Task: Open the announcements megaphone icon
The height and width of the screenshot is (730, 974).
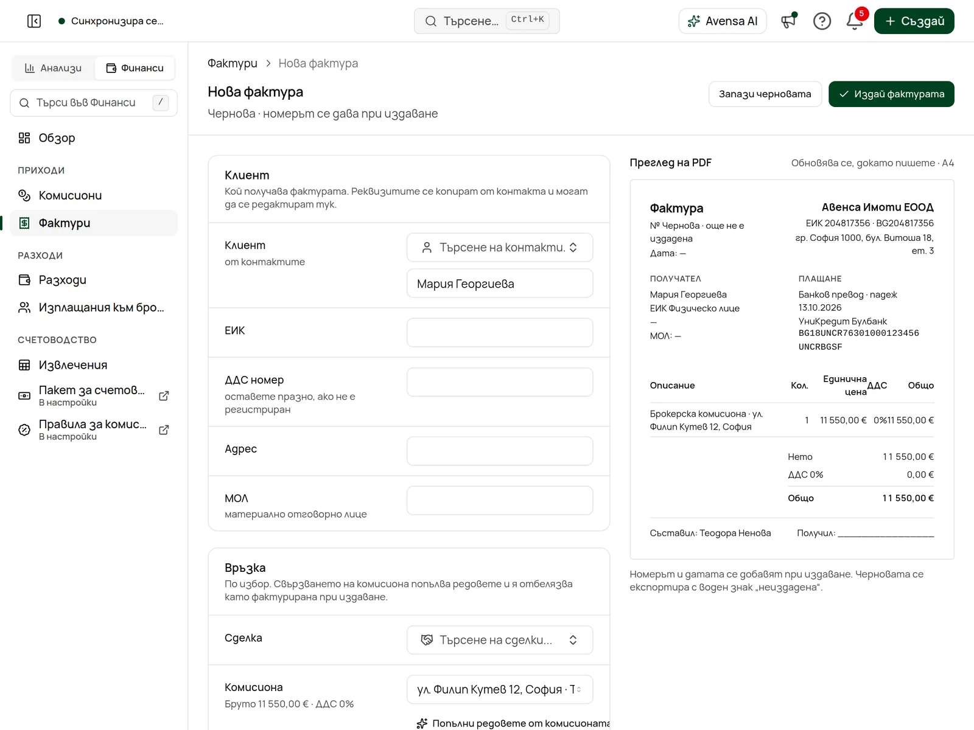Action: point(788,21)
